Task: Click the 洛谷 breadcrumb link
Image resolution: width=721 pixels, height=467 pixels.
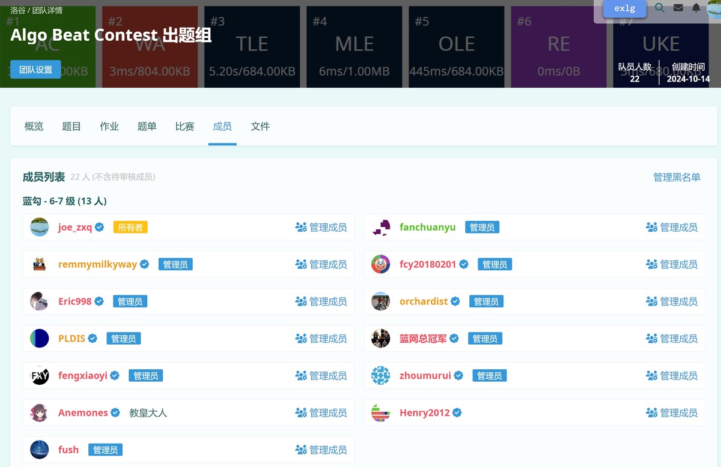Action: point(18,10)
